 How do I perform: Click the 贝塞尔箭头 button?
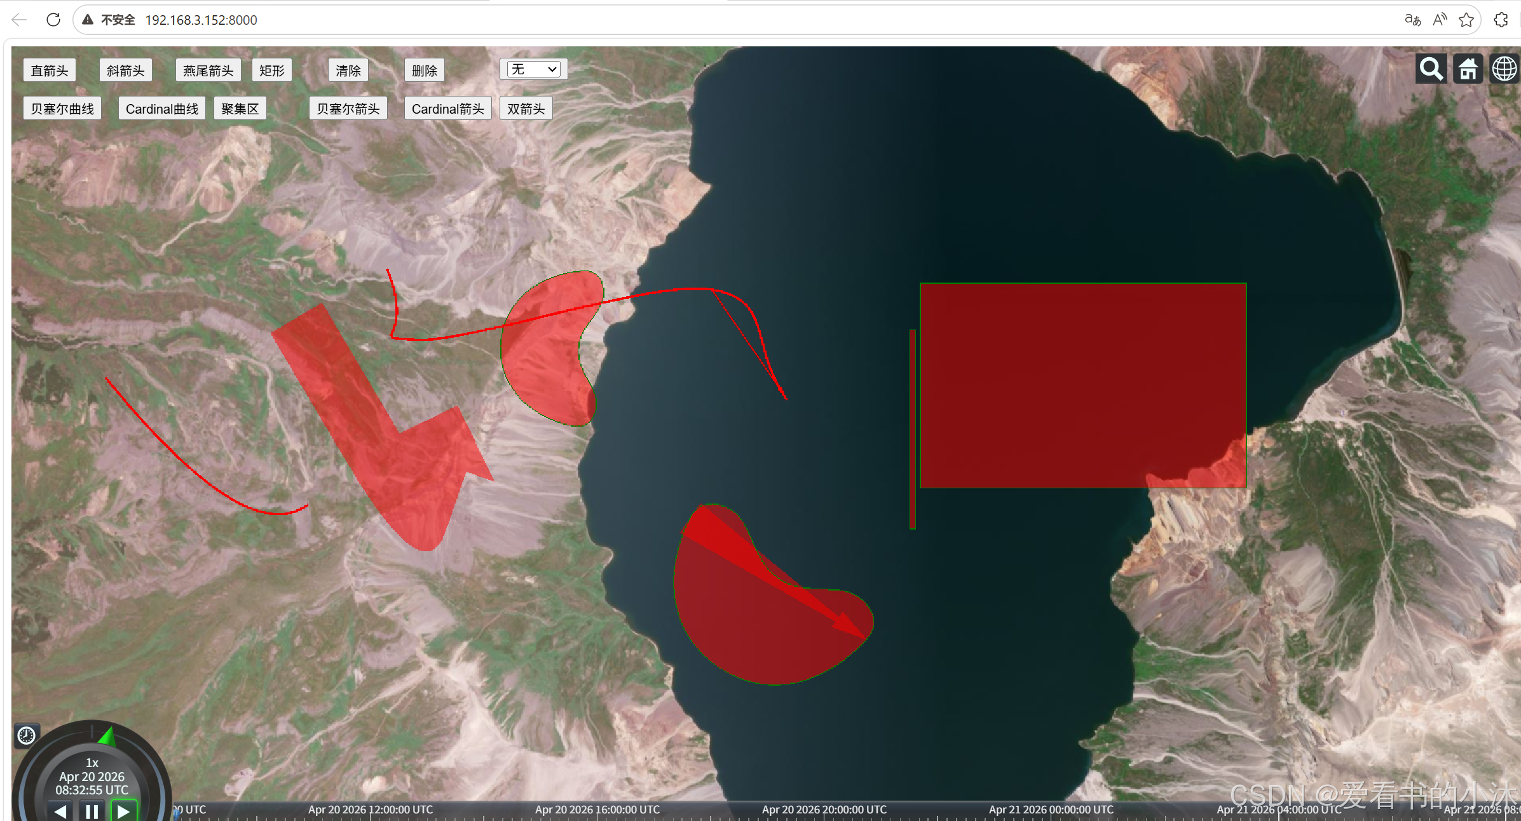(348, 108)
